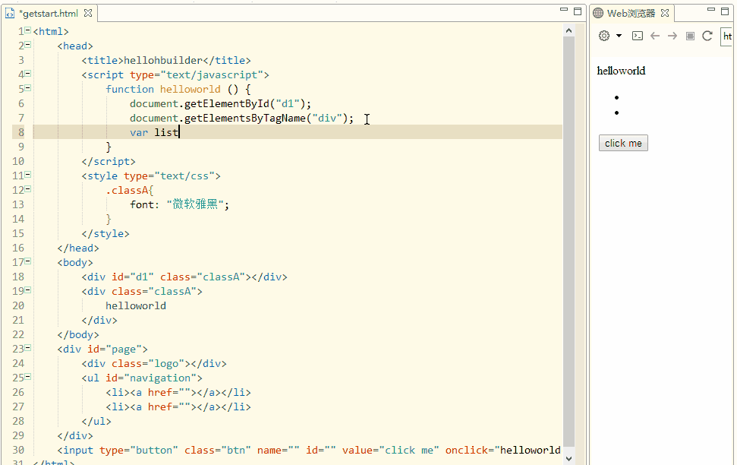The width and height of the screenshot is (737, 465).
Task: Stop page loading with stop icon
Action: [x=690, y=36]
